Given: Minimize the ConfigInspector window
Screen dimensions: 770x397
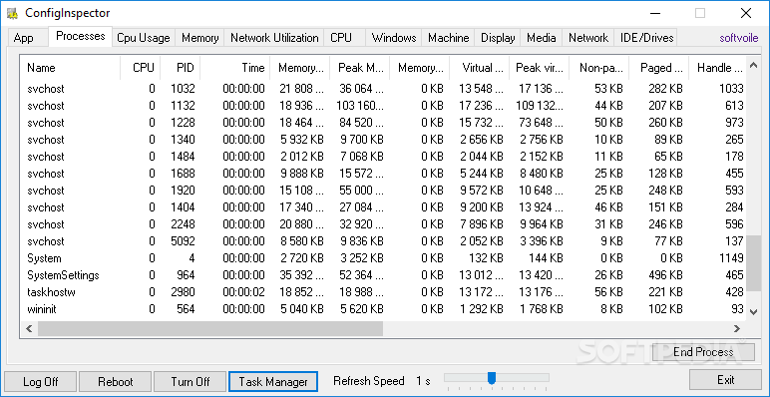Looking at the screenshot, I should pyautogui.click(x=654, y=13).
